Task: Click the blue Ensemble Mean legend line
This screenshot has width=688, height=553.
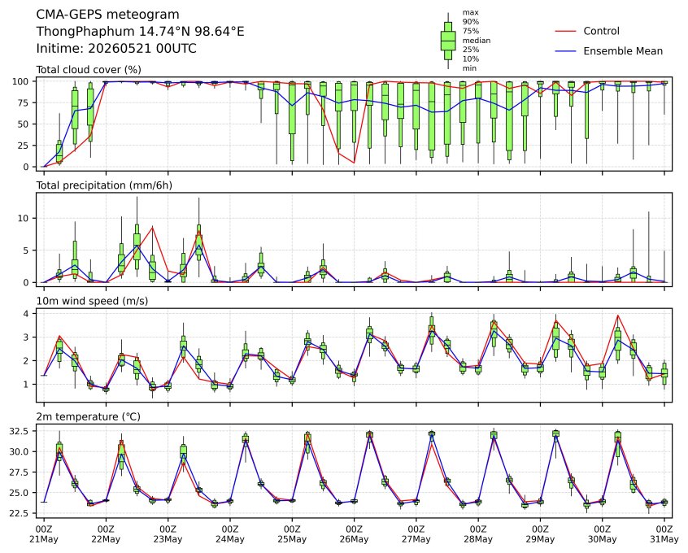Action: coord(565,51)
